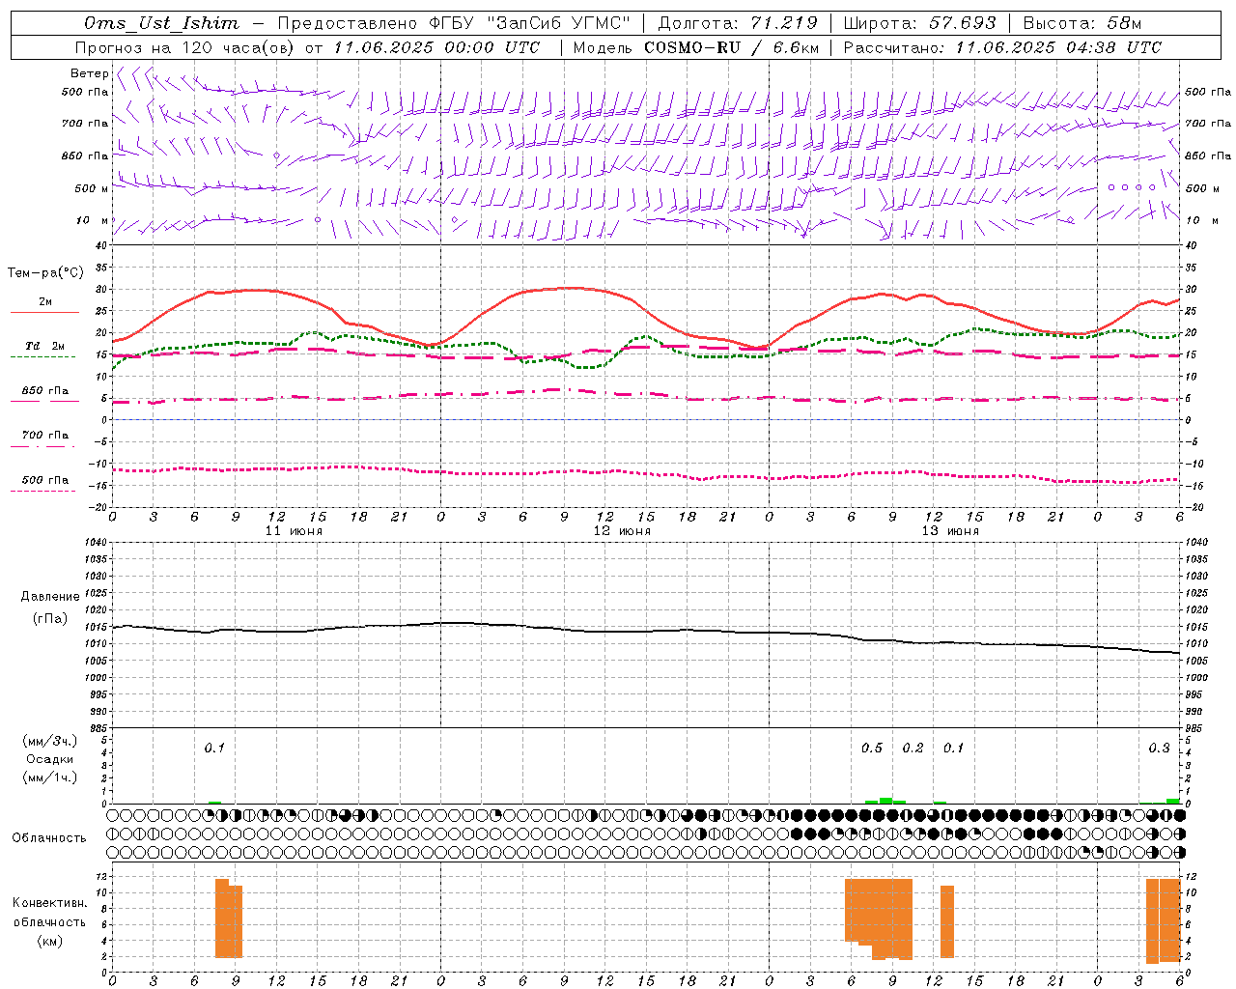Image resolution: width=1236 pixels, height=989 pixels.
Task: Click the 11 июня date label
Action: tap(294, 531)
